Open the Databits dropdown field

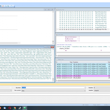tap(102, 88)
